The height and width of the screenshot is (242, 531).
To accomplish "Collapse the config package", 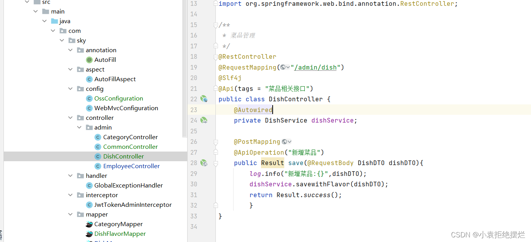I will [70, 89].
